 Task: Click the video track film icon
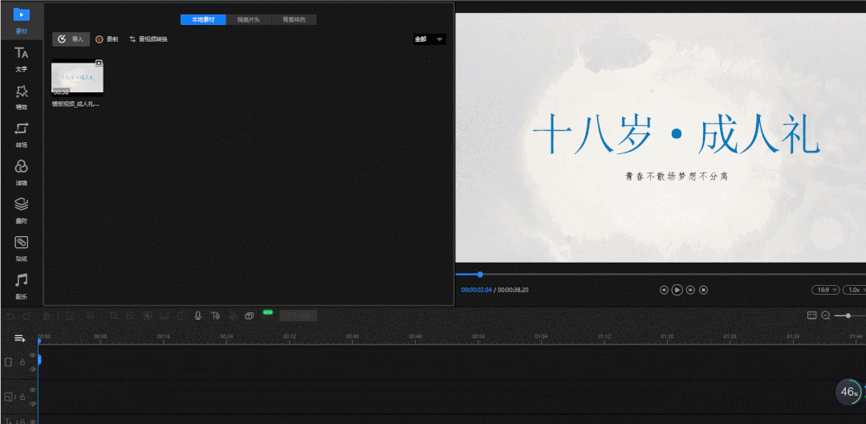coord(8,362)
